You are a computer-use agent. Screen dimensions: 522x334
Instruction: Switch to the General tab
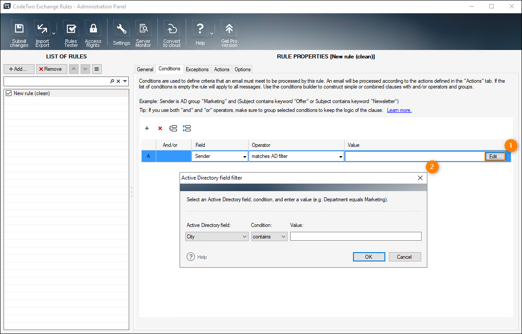point(145,69)
